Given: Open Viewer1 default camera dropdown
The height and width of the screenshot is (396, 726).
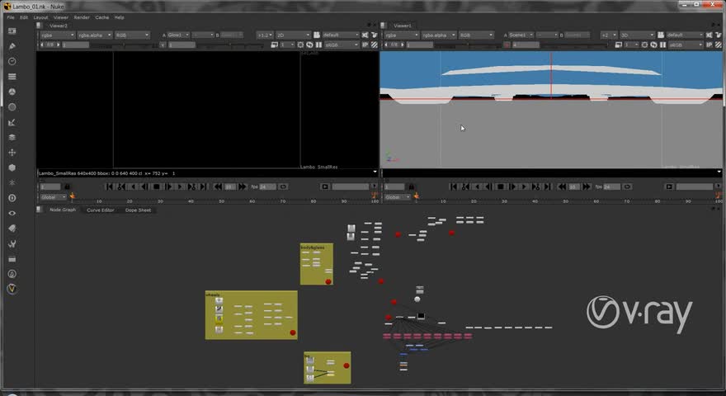Looking at the screenshot, I should [x=684, y=35].
